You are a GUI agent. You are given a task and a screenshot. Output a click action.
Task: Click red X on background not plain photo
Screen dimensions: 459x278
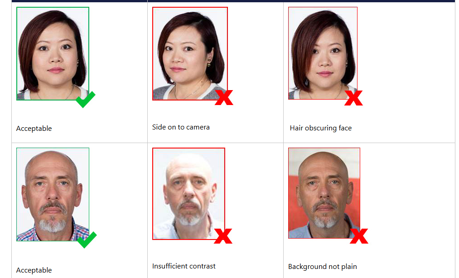(x=359, y=236)
